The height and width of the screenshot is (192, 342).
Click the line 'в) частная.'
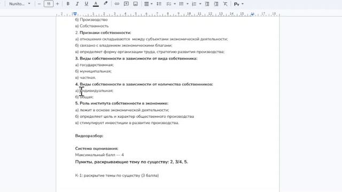point(85,77)
